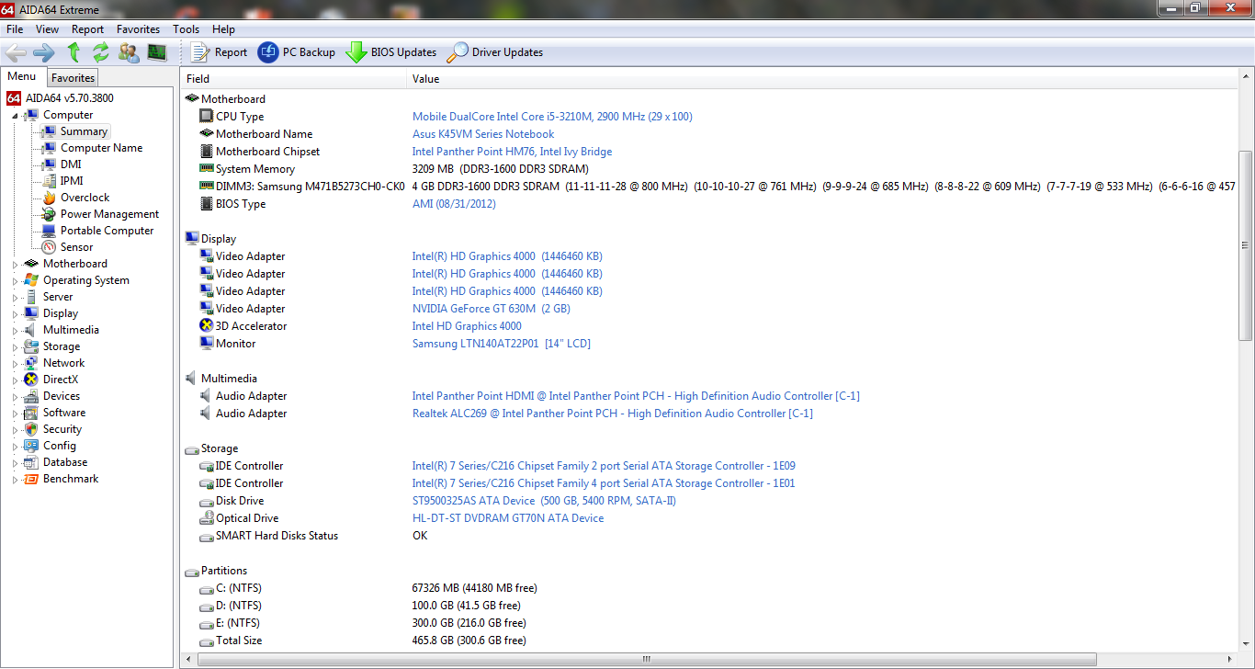Screen dimensions: 1255x669
Task: Go forward with the right arrow icon
Action: (44, 52)
